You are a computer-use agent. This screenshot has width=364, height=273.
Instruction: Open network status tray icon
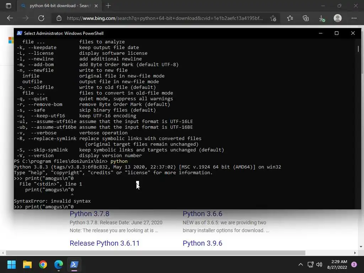pos(310,264)
